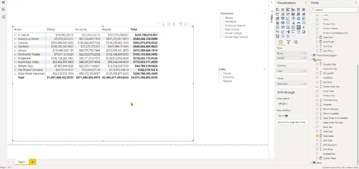359x169 pixels.
Task: Open more visuals ellipsis in Visualizations
Action: tap(293, 36)
